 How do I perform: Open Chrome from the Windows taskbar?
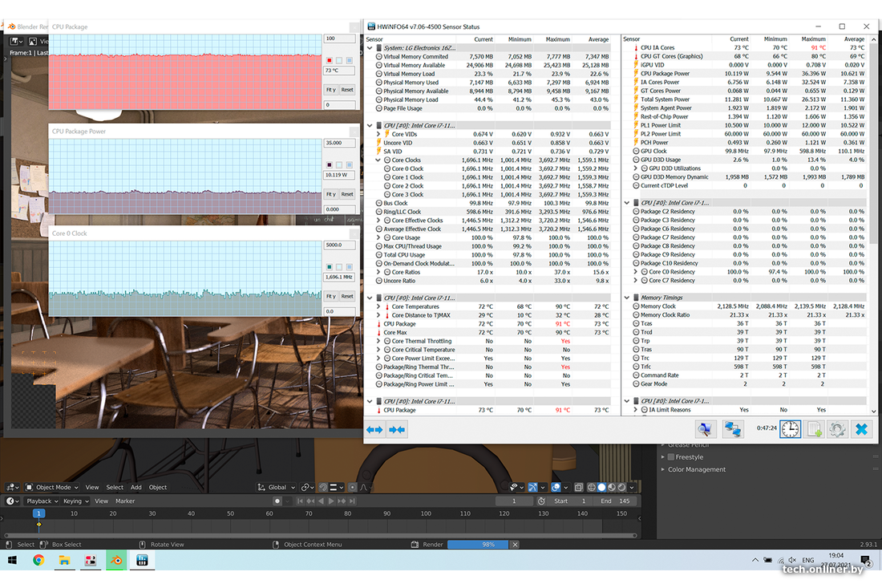click(x=38, y=561)
